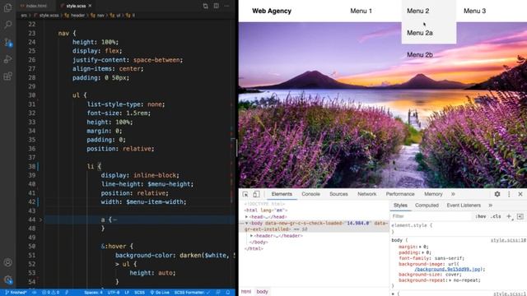Click the Split Editor icon
This screenshot has height=296, width=527.
click(216, 6)
